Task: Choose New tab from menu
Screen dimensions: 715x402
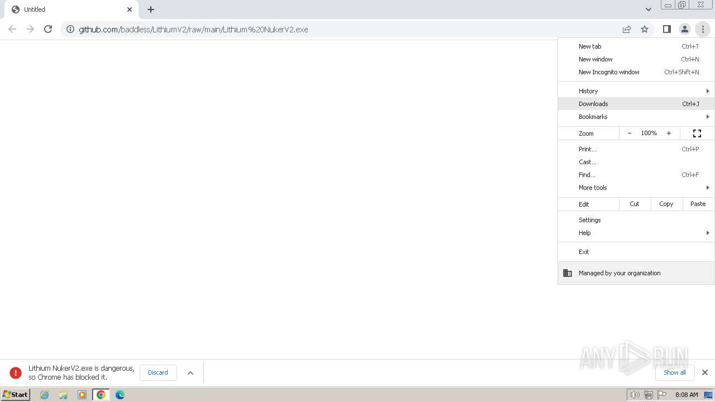Action: pos(636,46)
